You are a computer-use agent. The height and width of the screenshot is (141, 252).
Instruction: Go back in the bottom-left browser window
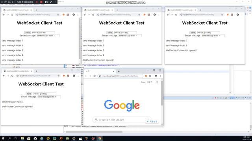[x=4, y=76]
